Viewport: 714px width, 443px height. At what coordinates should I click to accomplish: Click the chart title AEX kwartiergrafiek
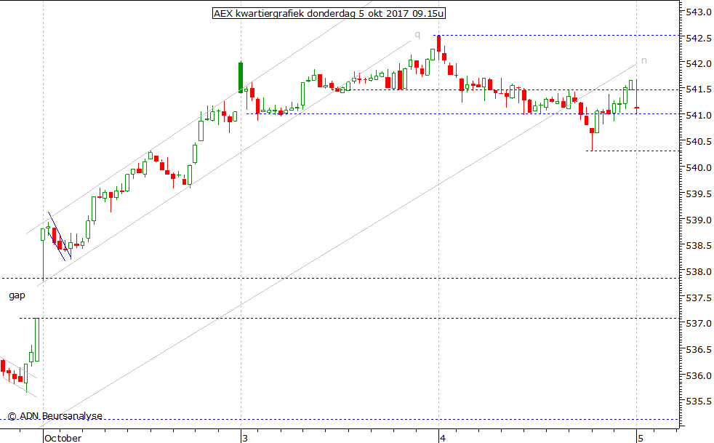[329, 14]
